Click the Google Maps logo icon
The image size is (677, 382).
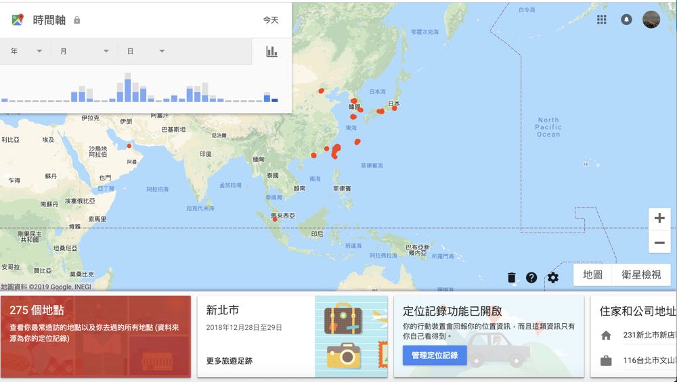[18, 20]
